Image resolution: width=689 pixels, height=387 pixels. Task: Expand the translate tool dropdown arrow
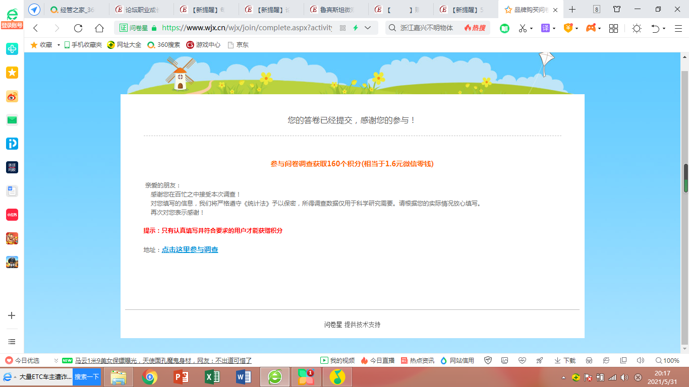554,29
